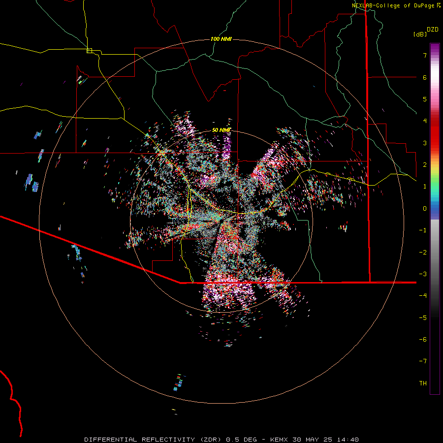The image size is (443, 443).
Task: Click the KEMX station identifier in the caption
Action: click(280, 440)
